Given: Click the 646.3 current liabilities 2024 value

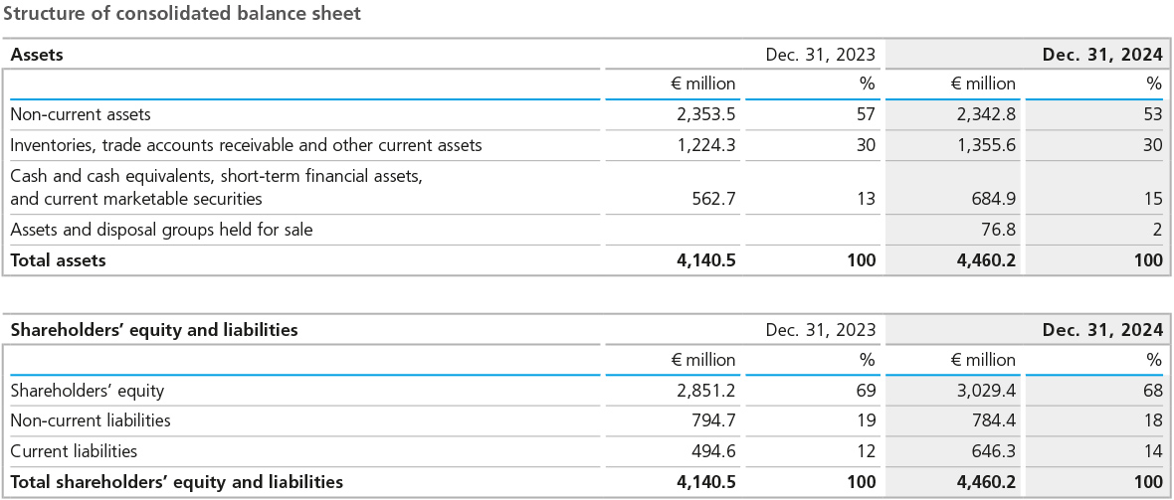Looking at the screenshot, I should [994, 451].
